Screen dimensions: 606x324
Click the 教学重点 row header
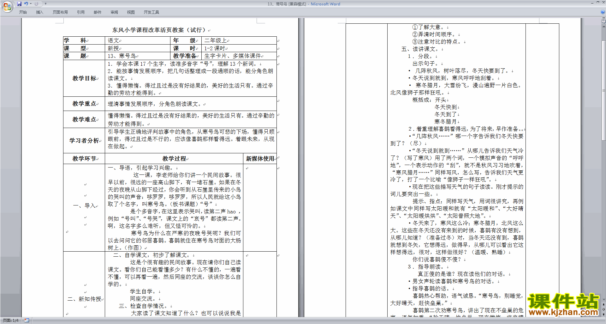point(84,104)
